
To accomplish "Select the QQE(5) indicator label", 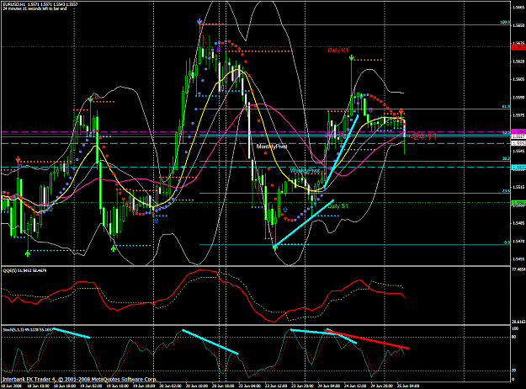I will pos(24,270).
